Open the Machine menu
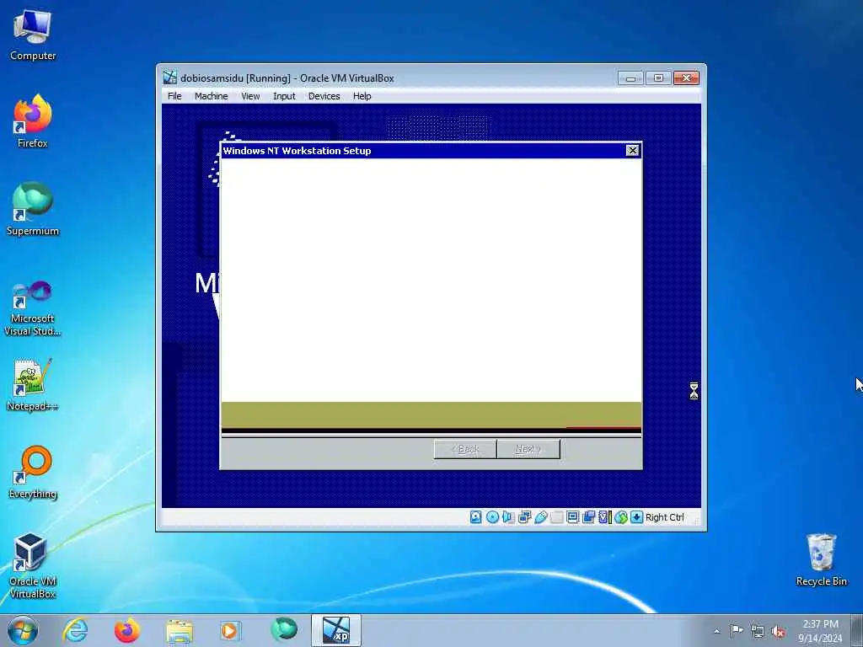Image resolution: width=863 pixels, height=647 pixels. click(211, 96)
